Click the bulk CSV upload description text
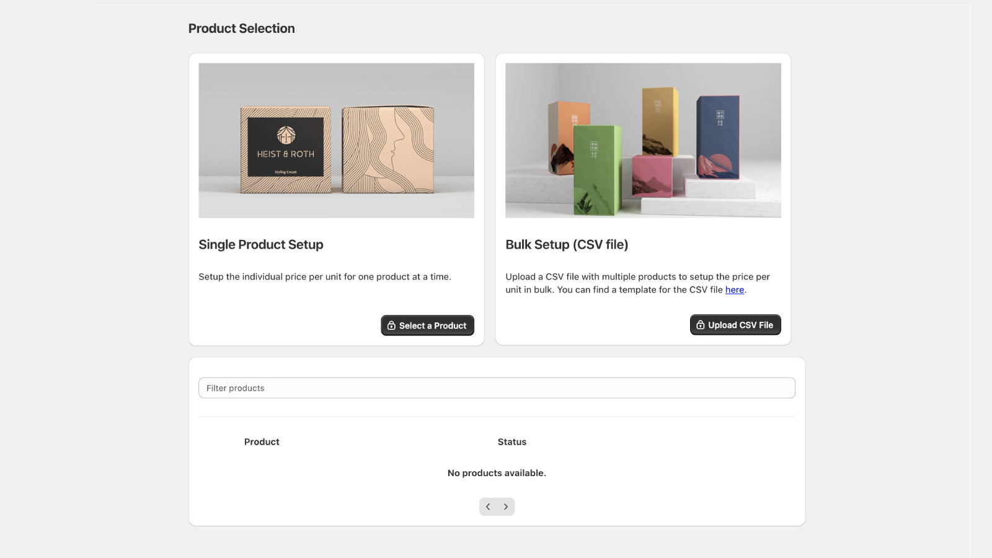Image resolution: width=992 pixels, height=558 pixels. (x=637, y=283)
